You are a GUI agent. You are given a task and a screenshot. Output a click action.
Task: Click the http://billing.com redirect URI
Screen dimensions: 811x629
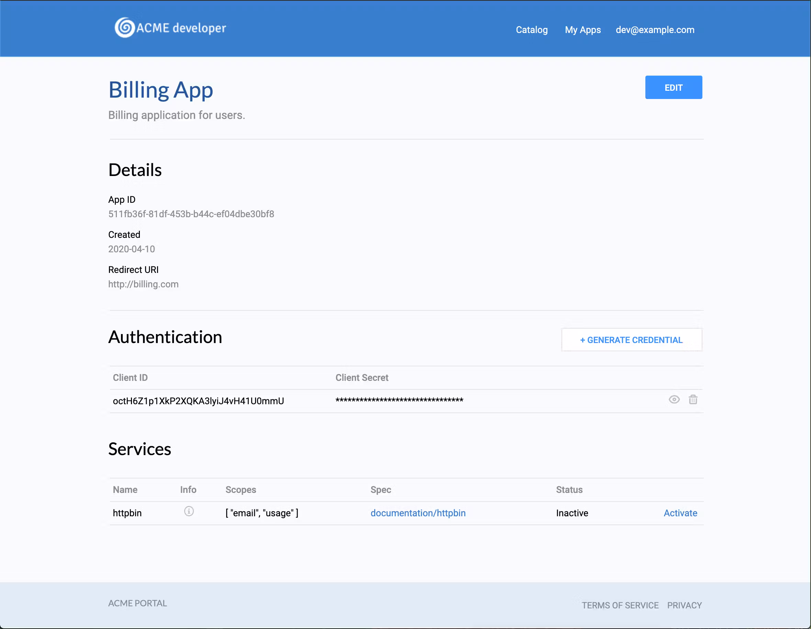point(143,284)
